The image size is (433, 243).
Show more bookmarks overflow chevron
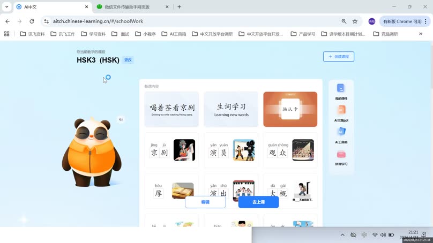tap(421, 34)
